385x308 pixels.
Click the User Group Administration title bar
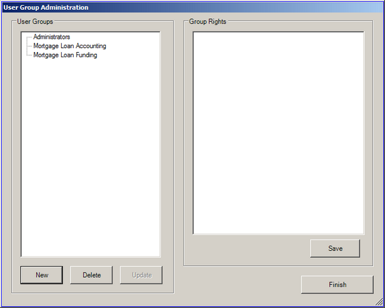coord(192,7)
